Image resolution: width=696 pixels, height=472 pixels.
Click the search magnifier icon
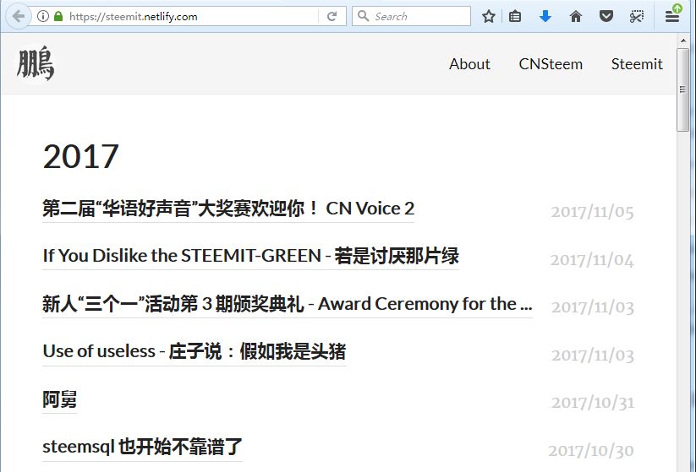point(363,16)
